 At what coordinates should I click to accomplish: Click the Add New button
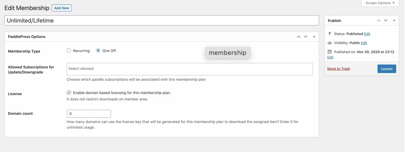62,8
